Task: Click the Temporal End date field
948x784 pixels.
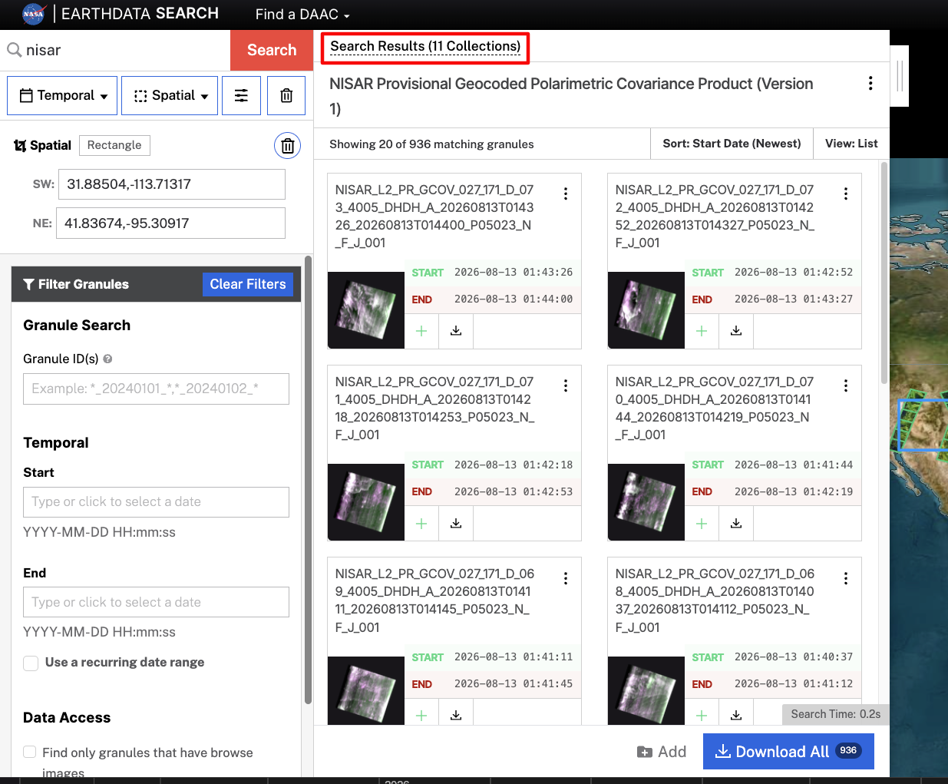Action: (x=156, y=602)
